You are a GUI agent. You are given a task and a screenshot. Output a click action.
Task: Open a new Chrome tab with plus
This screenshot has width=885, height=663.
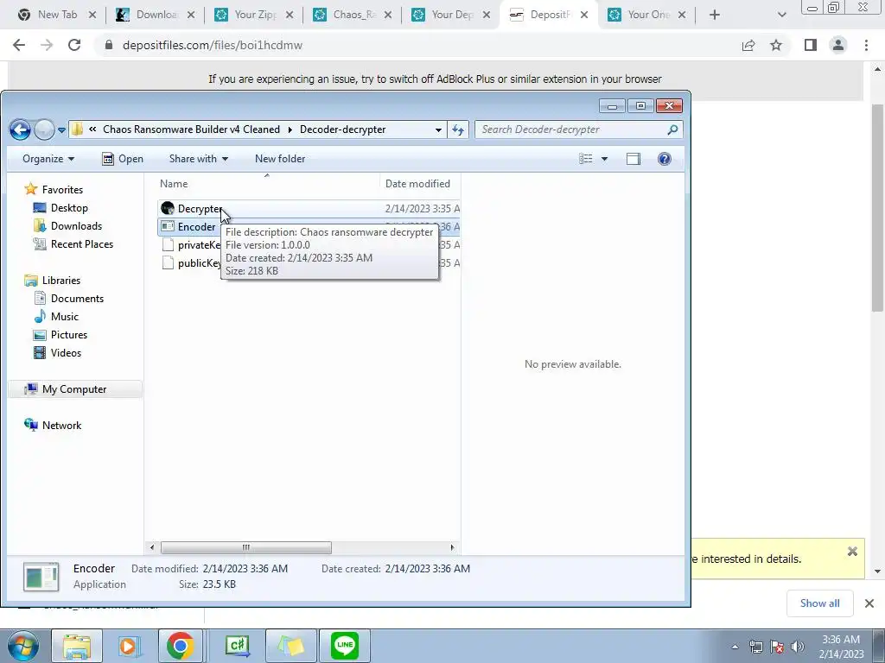(x=715, y=15)
